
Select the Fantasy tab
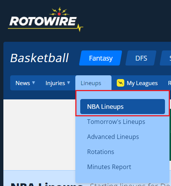tap(101, 58)
